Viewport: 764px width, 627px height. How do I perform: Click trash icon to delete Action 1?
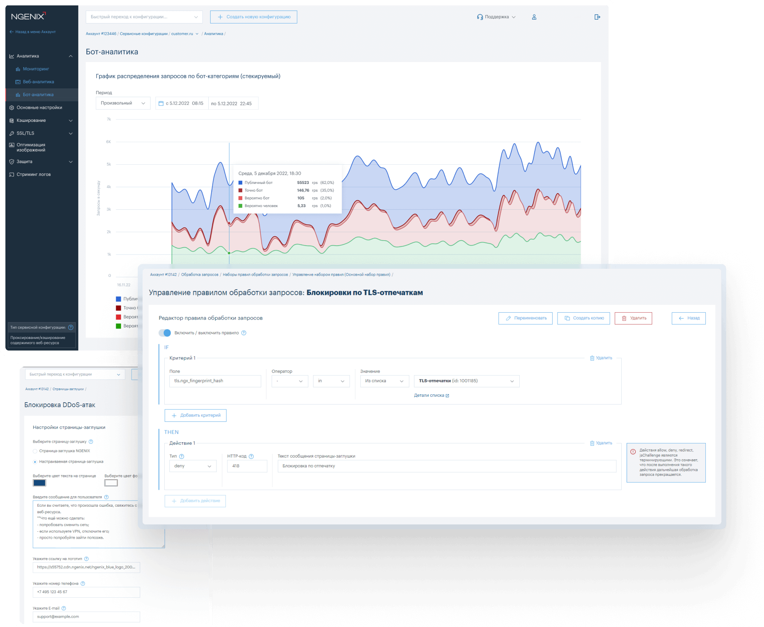(592, 443)
